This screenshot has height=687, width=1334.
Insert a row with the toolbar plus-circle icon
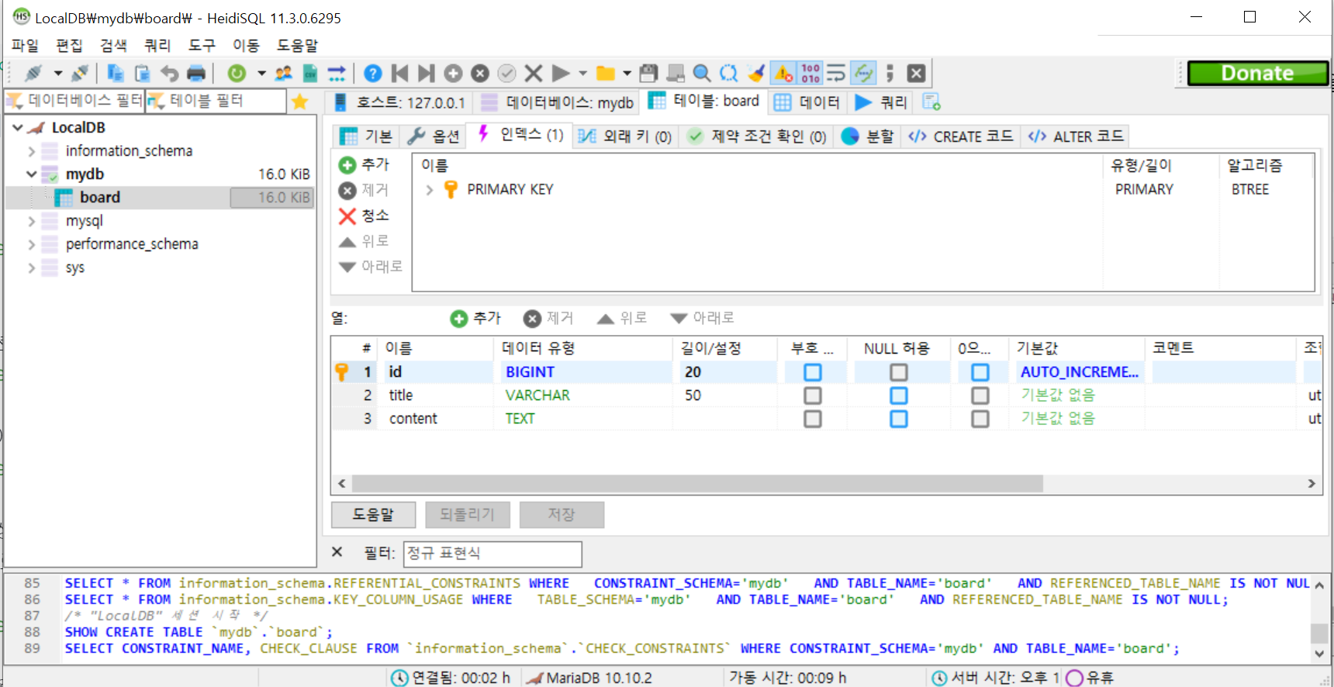pyautogui.click(x=454, y=73)
